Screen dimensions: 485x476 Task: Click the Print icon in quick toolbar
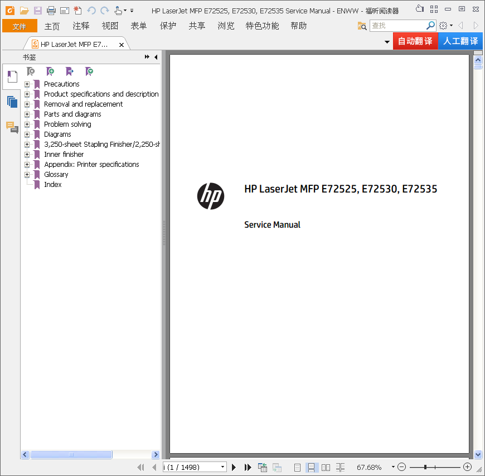(51, 11)
